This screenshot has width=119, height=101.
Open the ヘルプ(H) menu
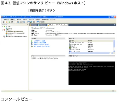tap(53, 20)
